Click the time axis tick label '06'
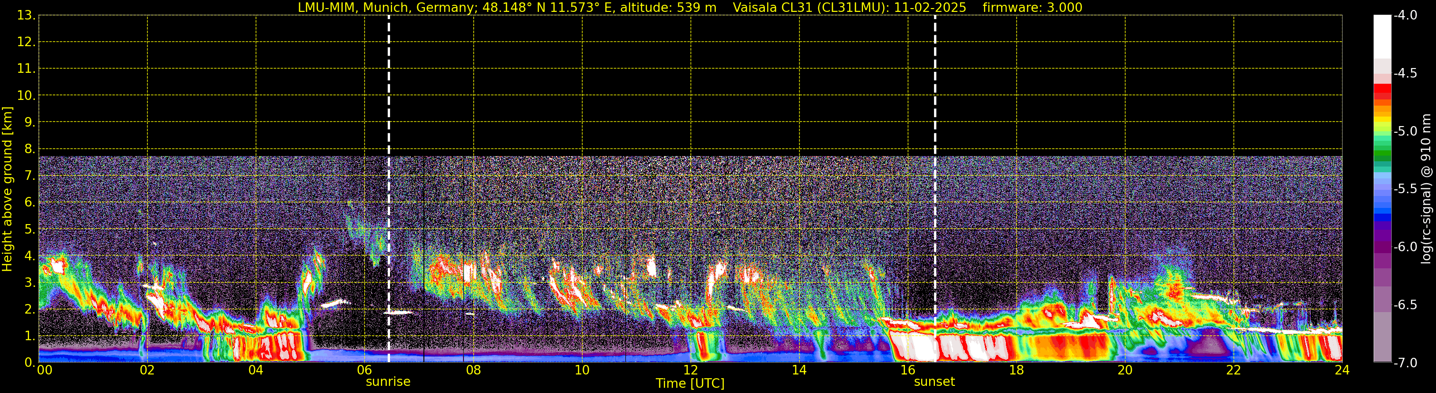The image size is (1436, 393). 364,370
